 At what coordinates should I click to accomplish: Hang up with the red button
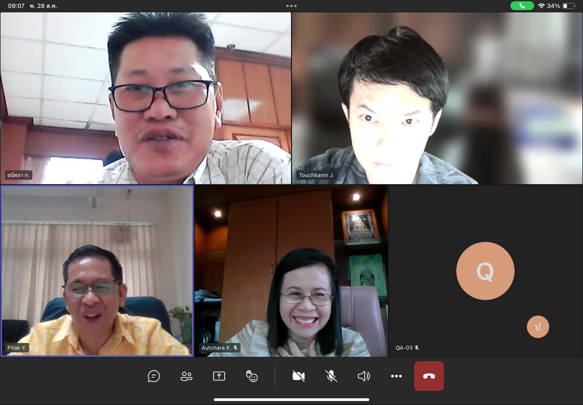(429, 376)
